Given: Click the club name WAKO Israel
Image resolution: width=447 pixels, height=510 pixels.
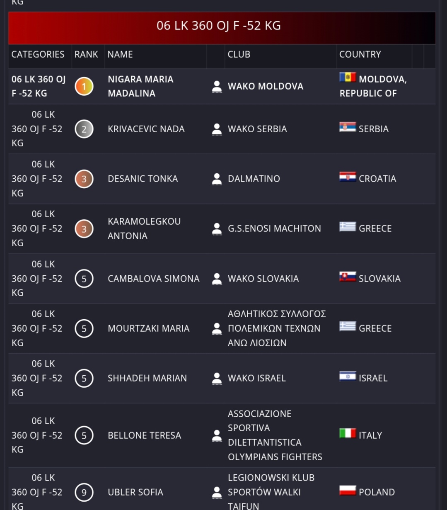Looking at the screenshot, I should 257,378.
